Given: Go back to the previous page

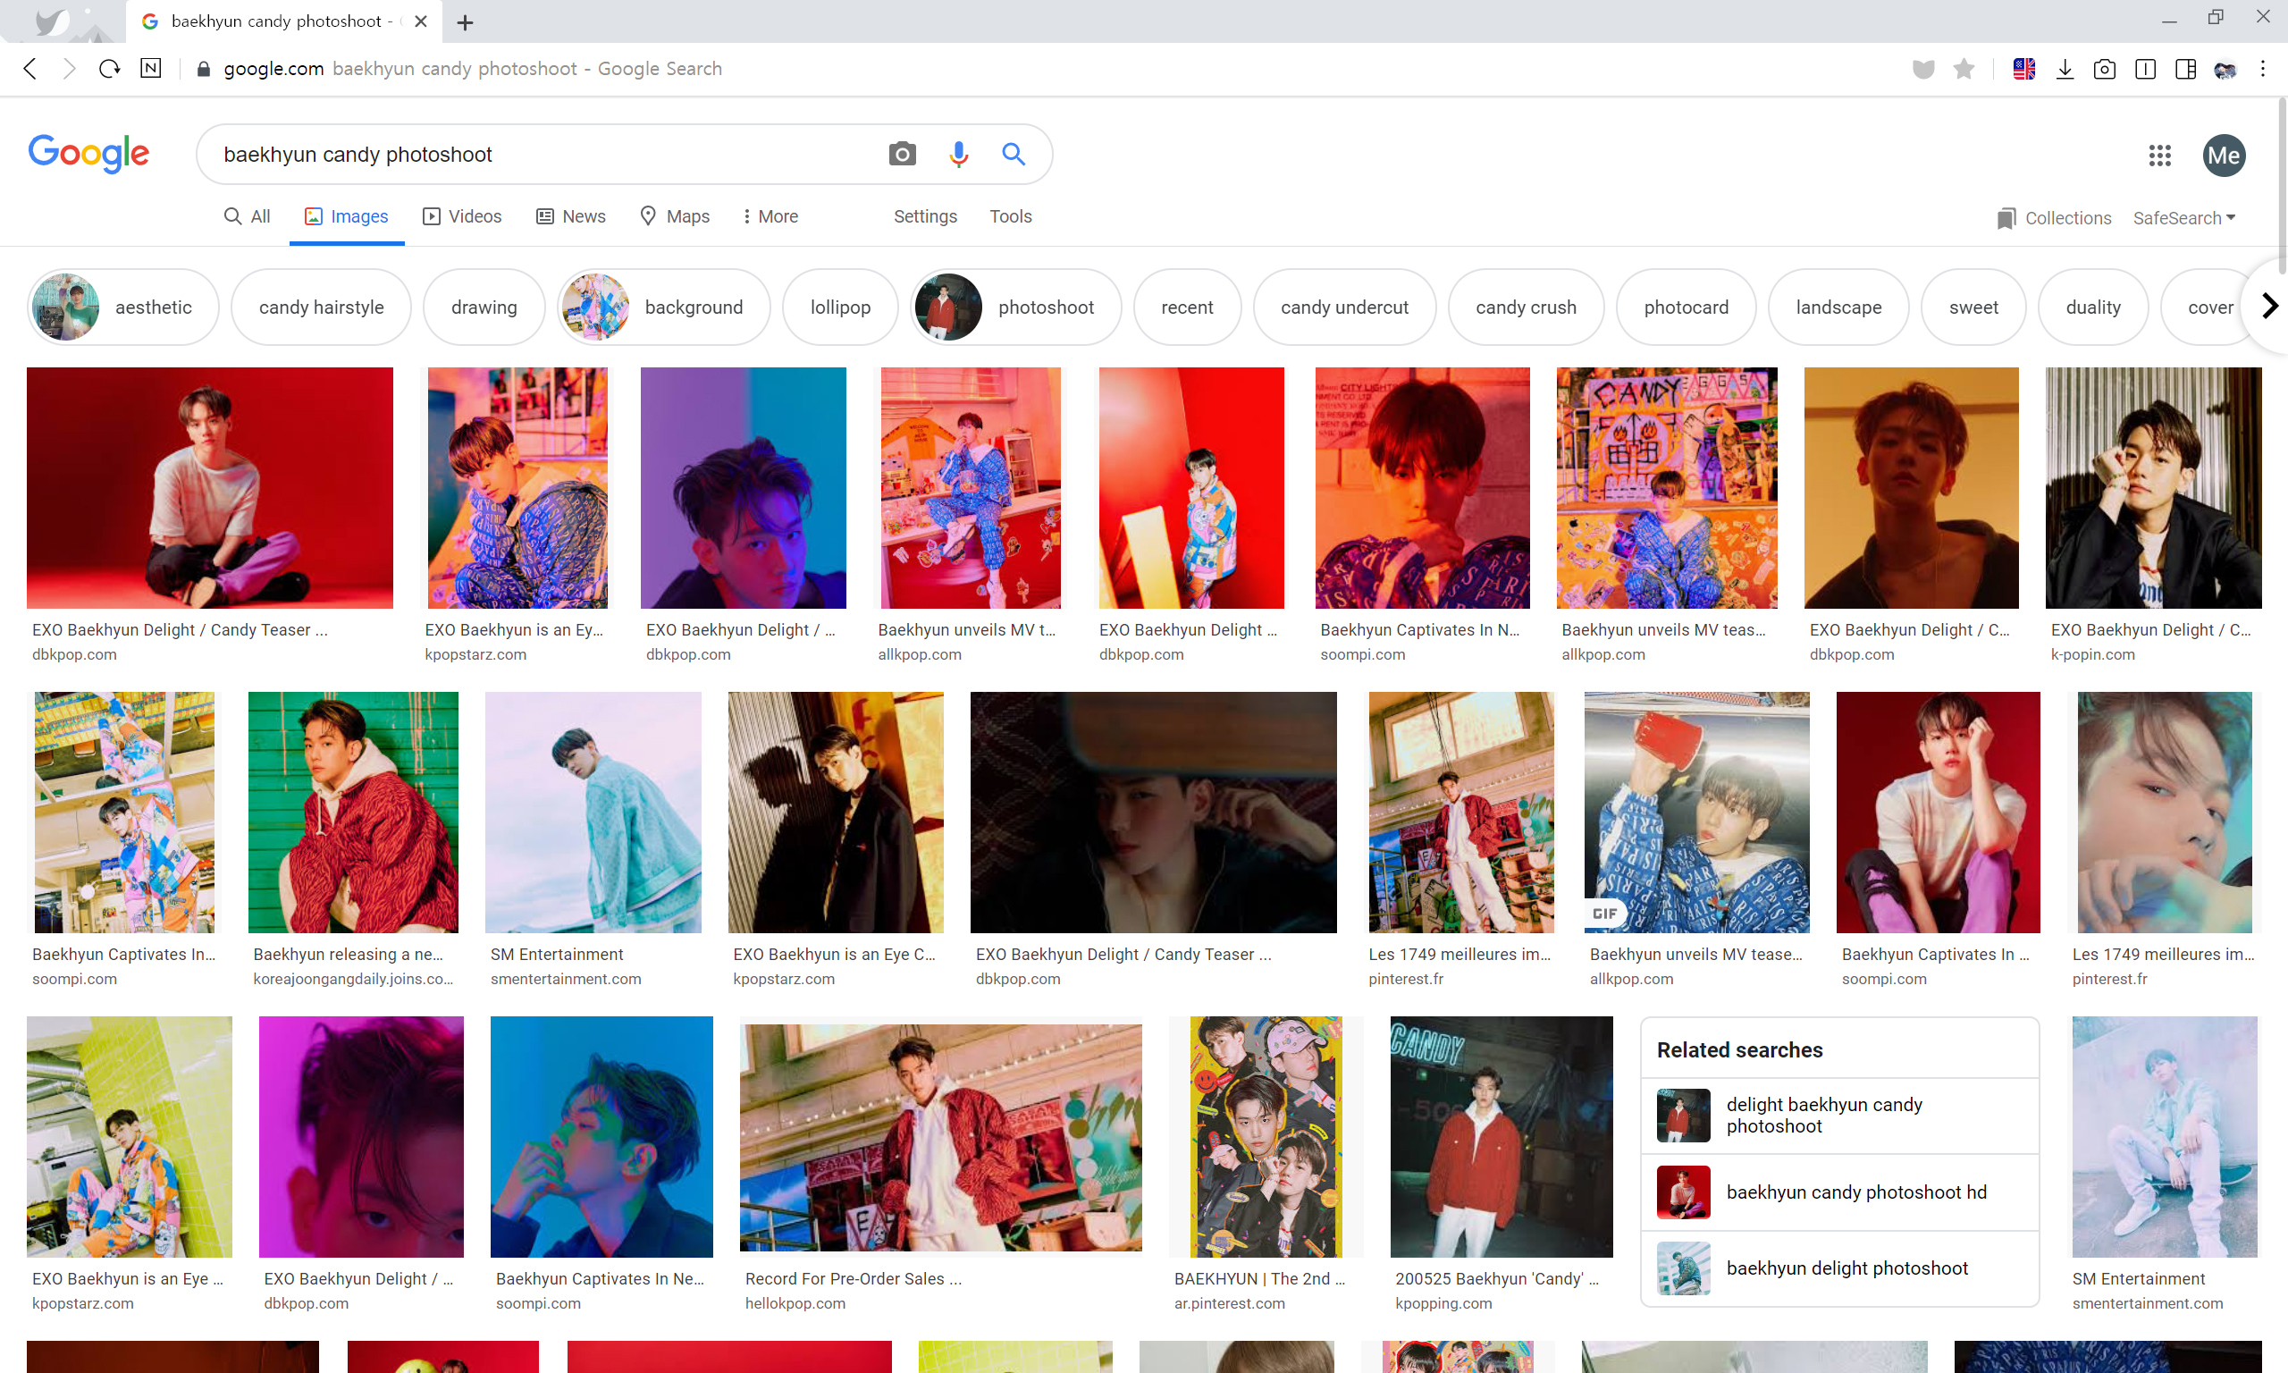Looking at the screenshot, I should pos(30,69).
